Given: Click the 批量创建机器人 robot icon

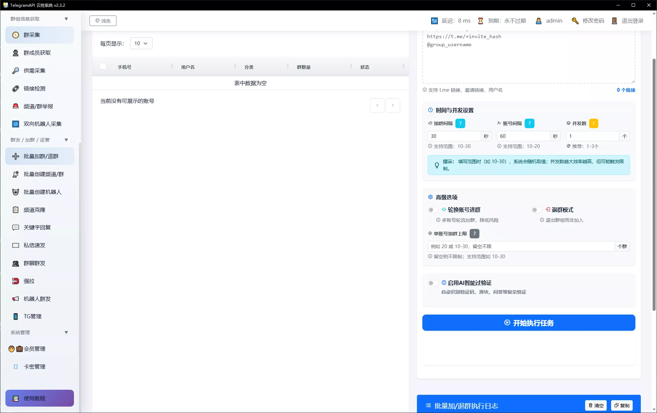Looking at the screenshot, I should click(16, 192).
